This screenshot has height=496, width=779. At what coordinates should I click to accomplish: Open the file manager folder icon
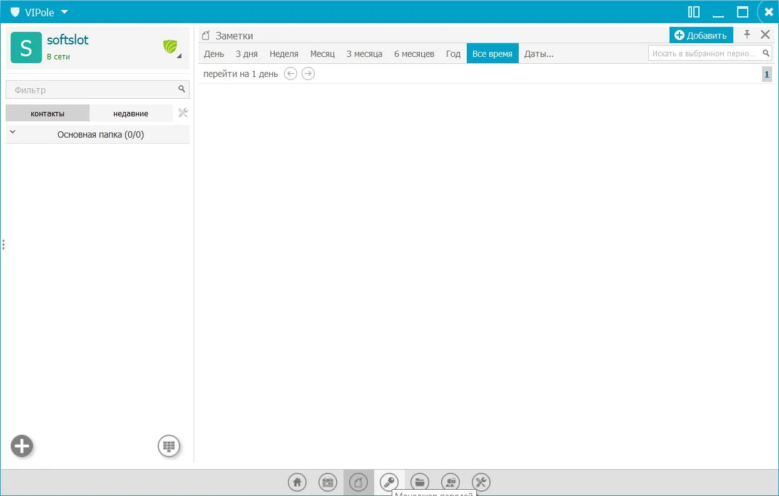(420, 482)
